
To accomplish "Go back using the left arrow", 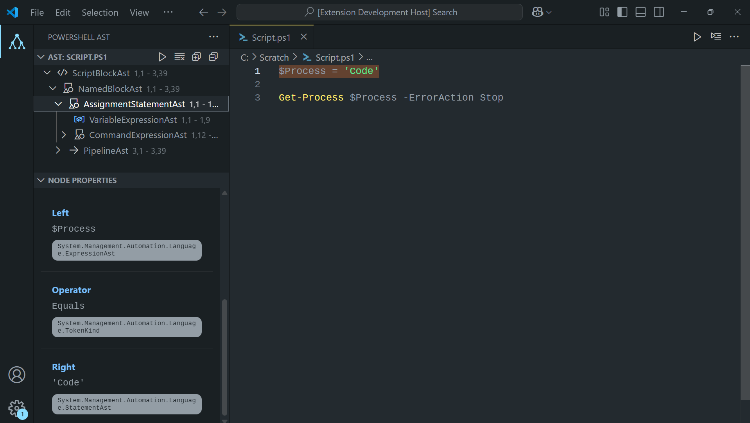I will [x=203, y=12].
